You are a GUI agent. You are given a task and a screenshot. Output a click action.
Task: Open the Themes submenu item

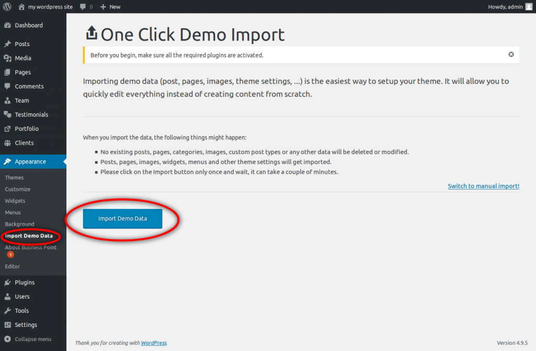coord(14,178)
